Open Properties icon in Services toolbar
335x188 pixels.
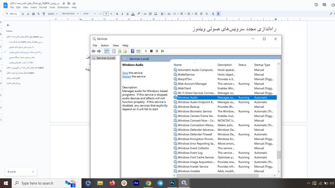(114, 51)
